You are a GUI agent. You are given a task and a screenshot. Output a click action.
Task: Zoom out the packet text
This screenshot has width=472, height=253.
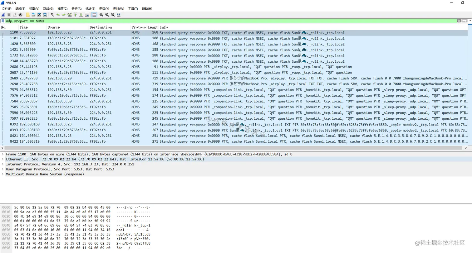pos(107,15)
